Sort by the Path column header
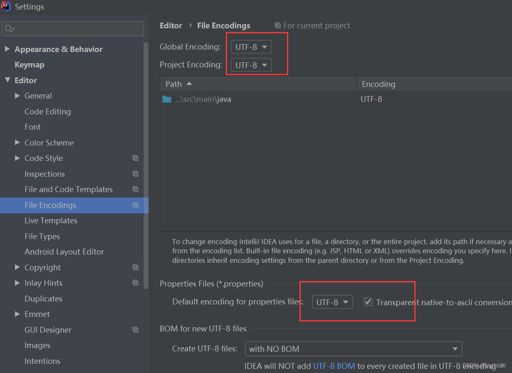 click(x=258, y=84)
